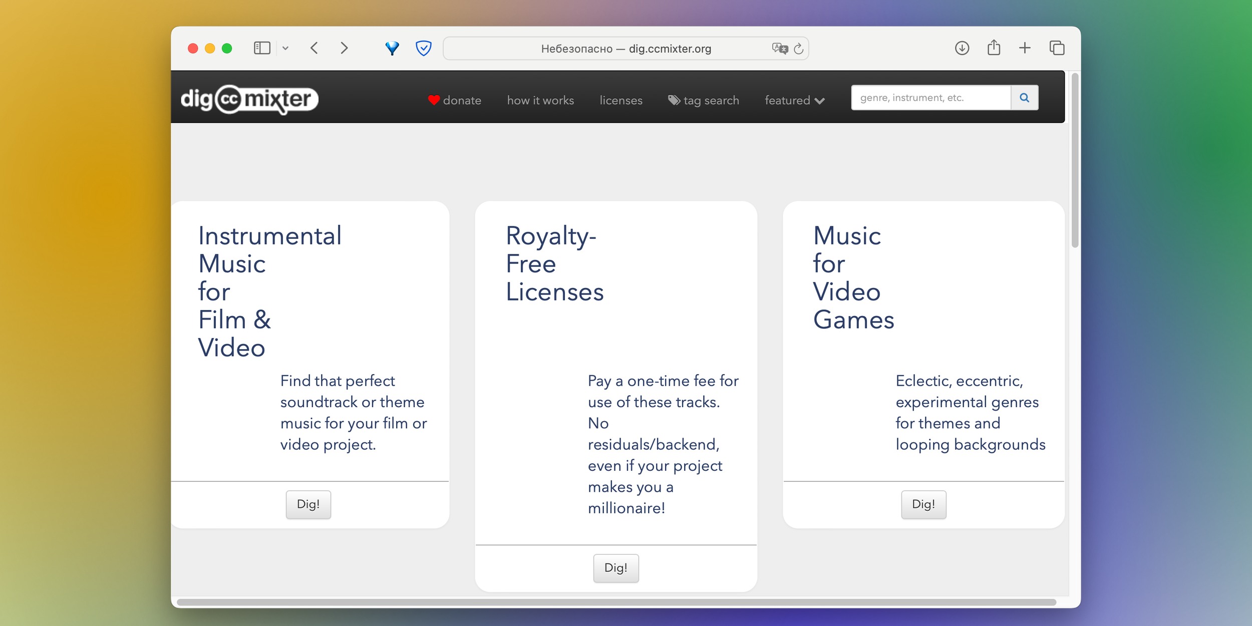The image size is (1252, 626).
Task: Click Dig! button for Instrumental Music
Action: 308,504
